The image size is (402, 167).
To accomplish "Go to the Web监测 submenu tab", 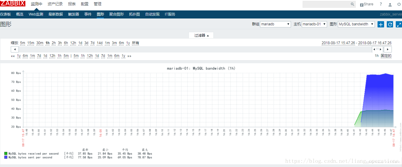I will coord(36,14).
